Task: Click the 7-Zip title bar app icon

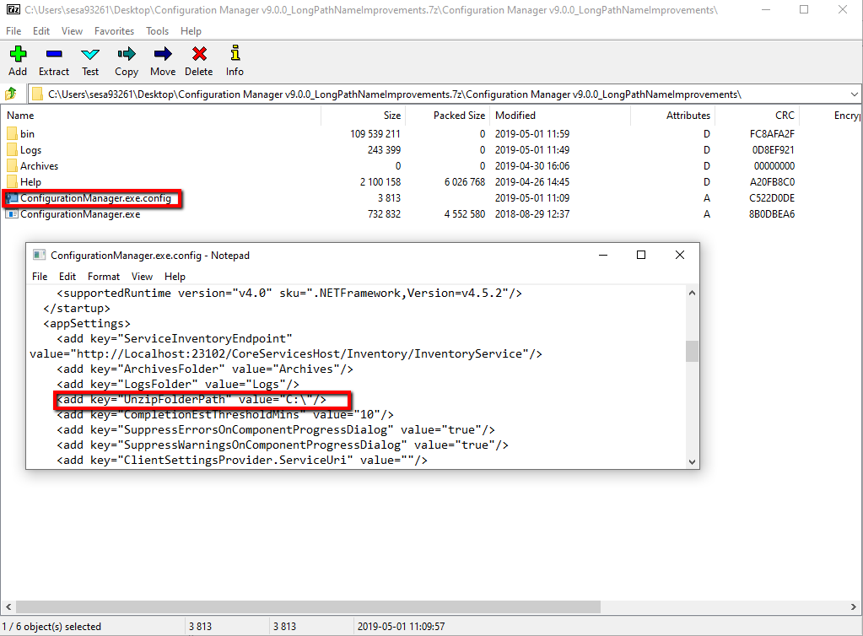Action: (x=13, y=9)
